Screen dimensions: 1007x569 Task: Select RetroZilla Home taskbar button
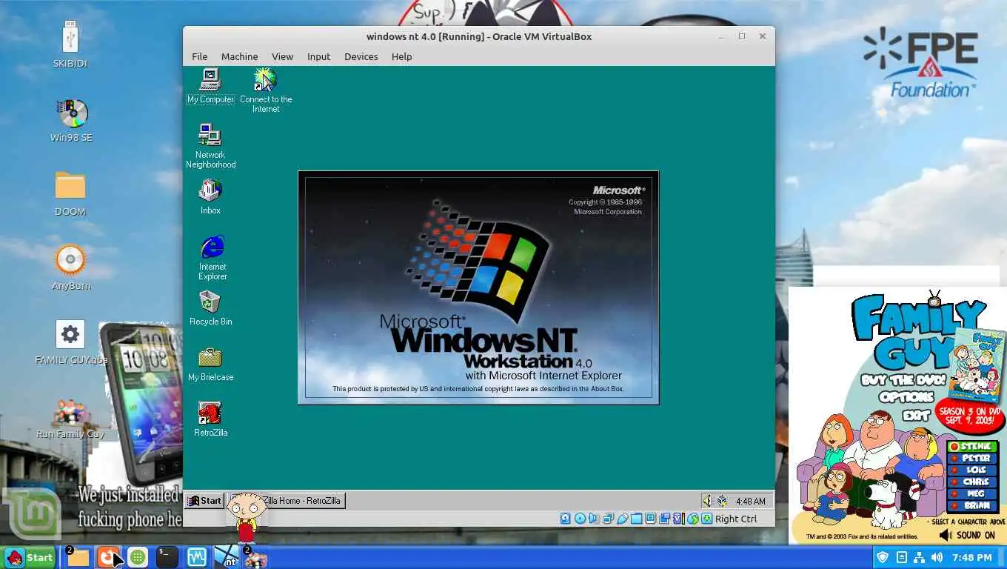tap(287, 501)
